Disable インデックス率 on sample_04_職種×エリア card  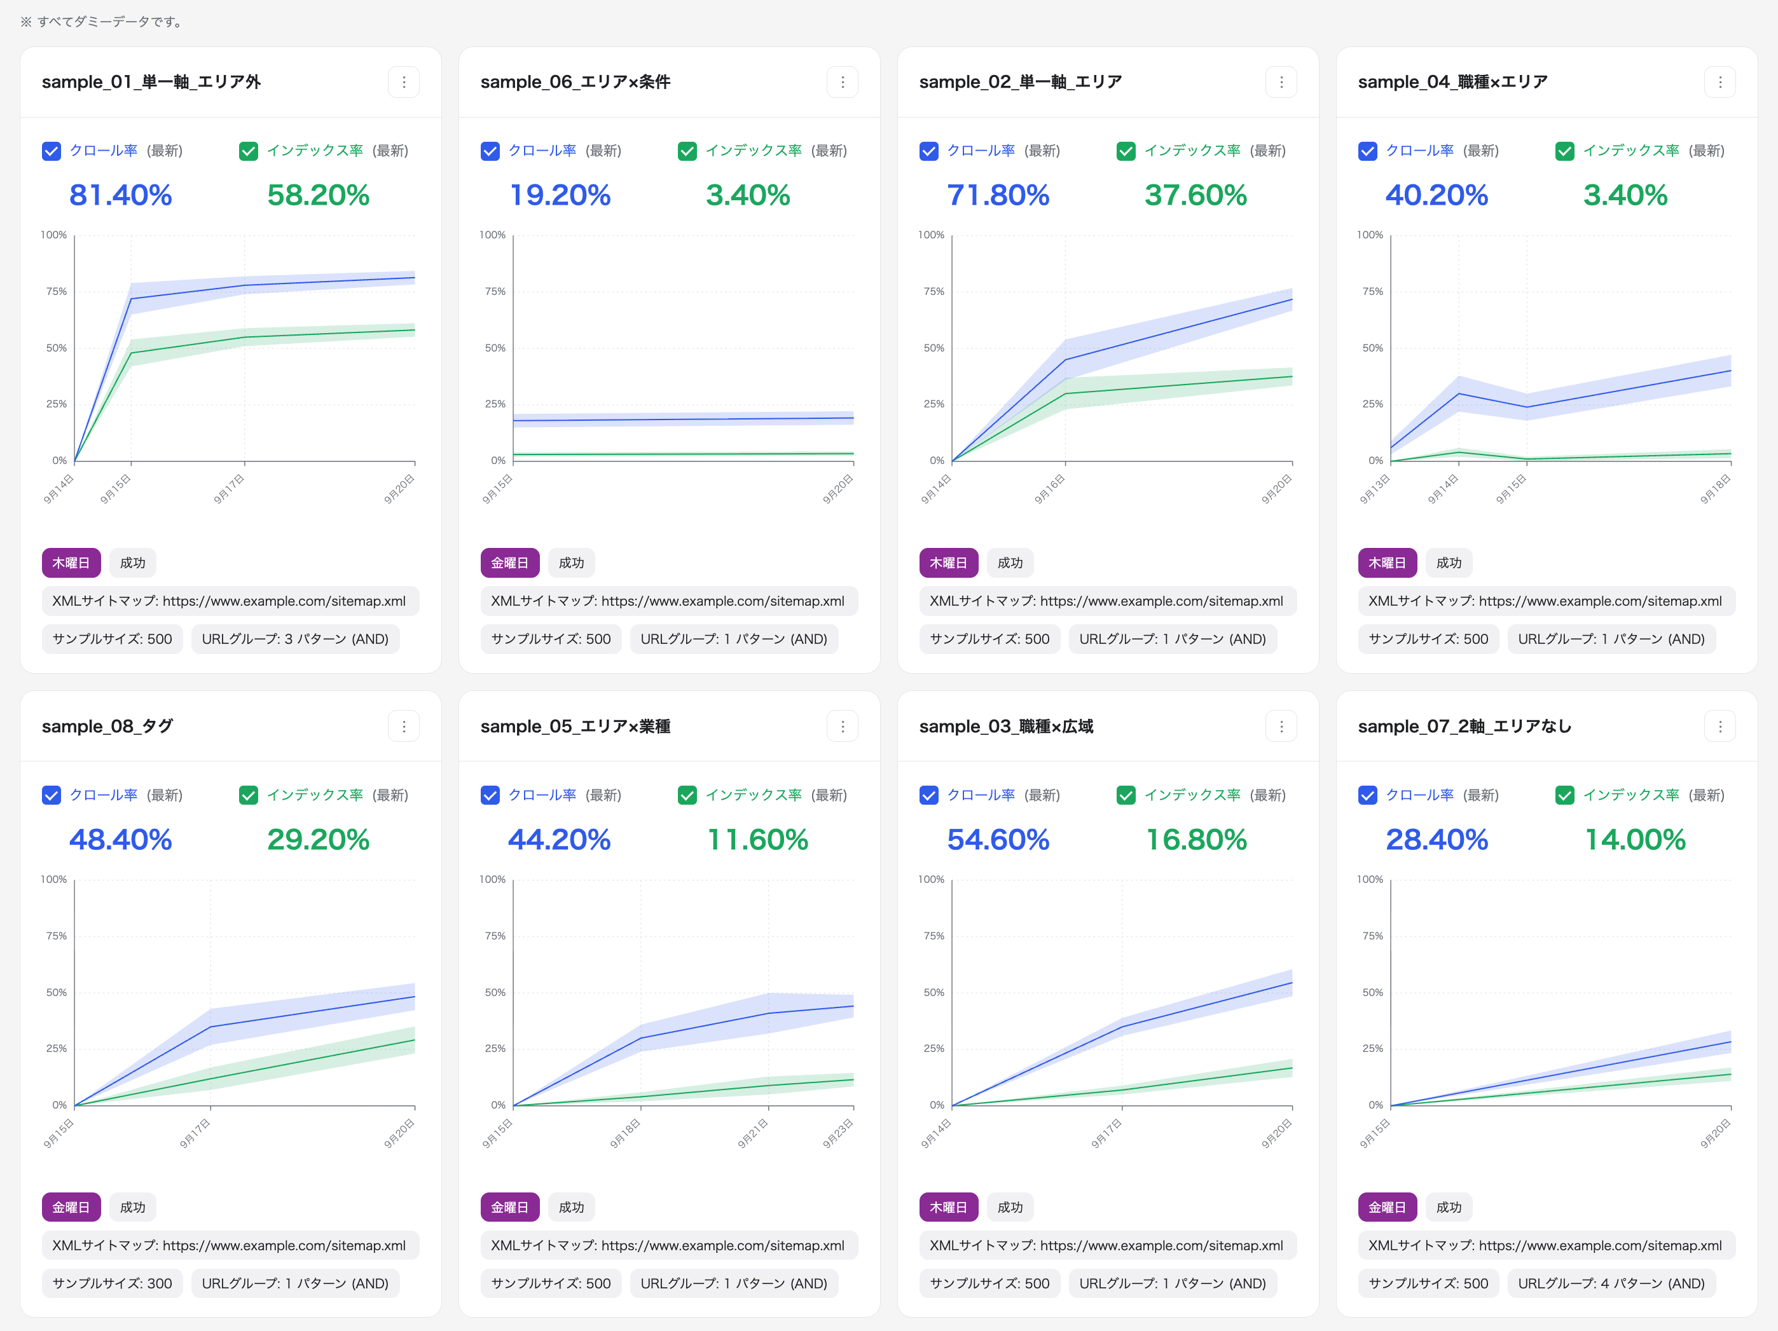click(1566, 151)
